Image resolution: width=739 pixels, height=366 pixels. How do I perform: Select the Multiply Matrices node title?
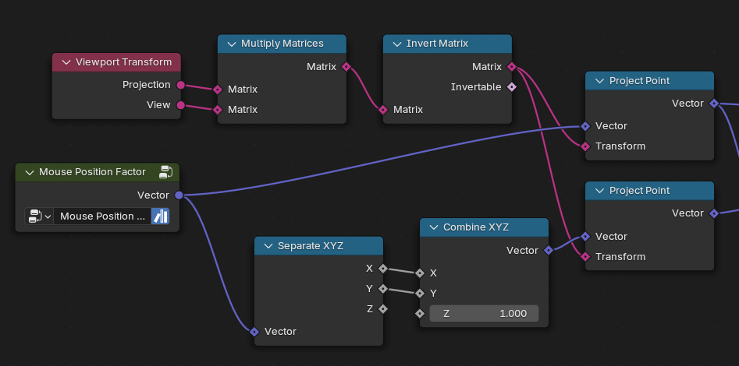[282, 44]
